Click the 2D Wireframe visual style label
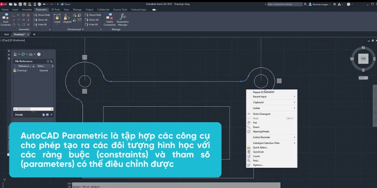Image resolution: width=377 pixels, height=188 pixels. 17,40
